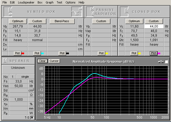Plot the closed box custom response
Screen dimensions: 171x122
tap(154, 53)
